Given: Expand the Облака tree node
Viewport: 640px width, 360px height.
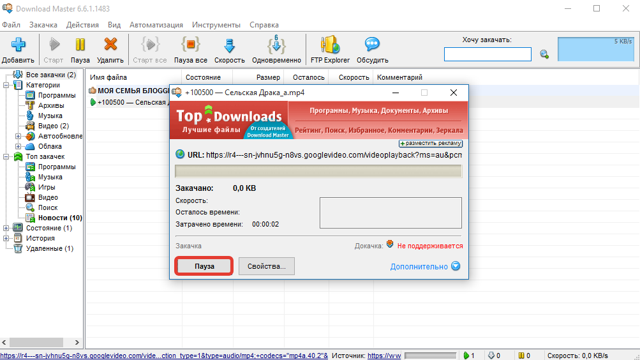Looking at the screenshot, I should pyautogui.click(x=19, y=146).
